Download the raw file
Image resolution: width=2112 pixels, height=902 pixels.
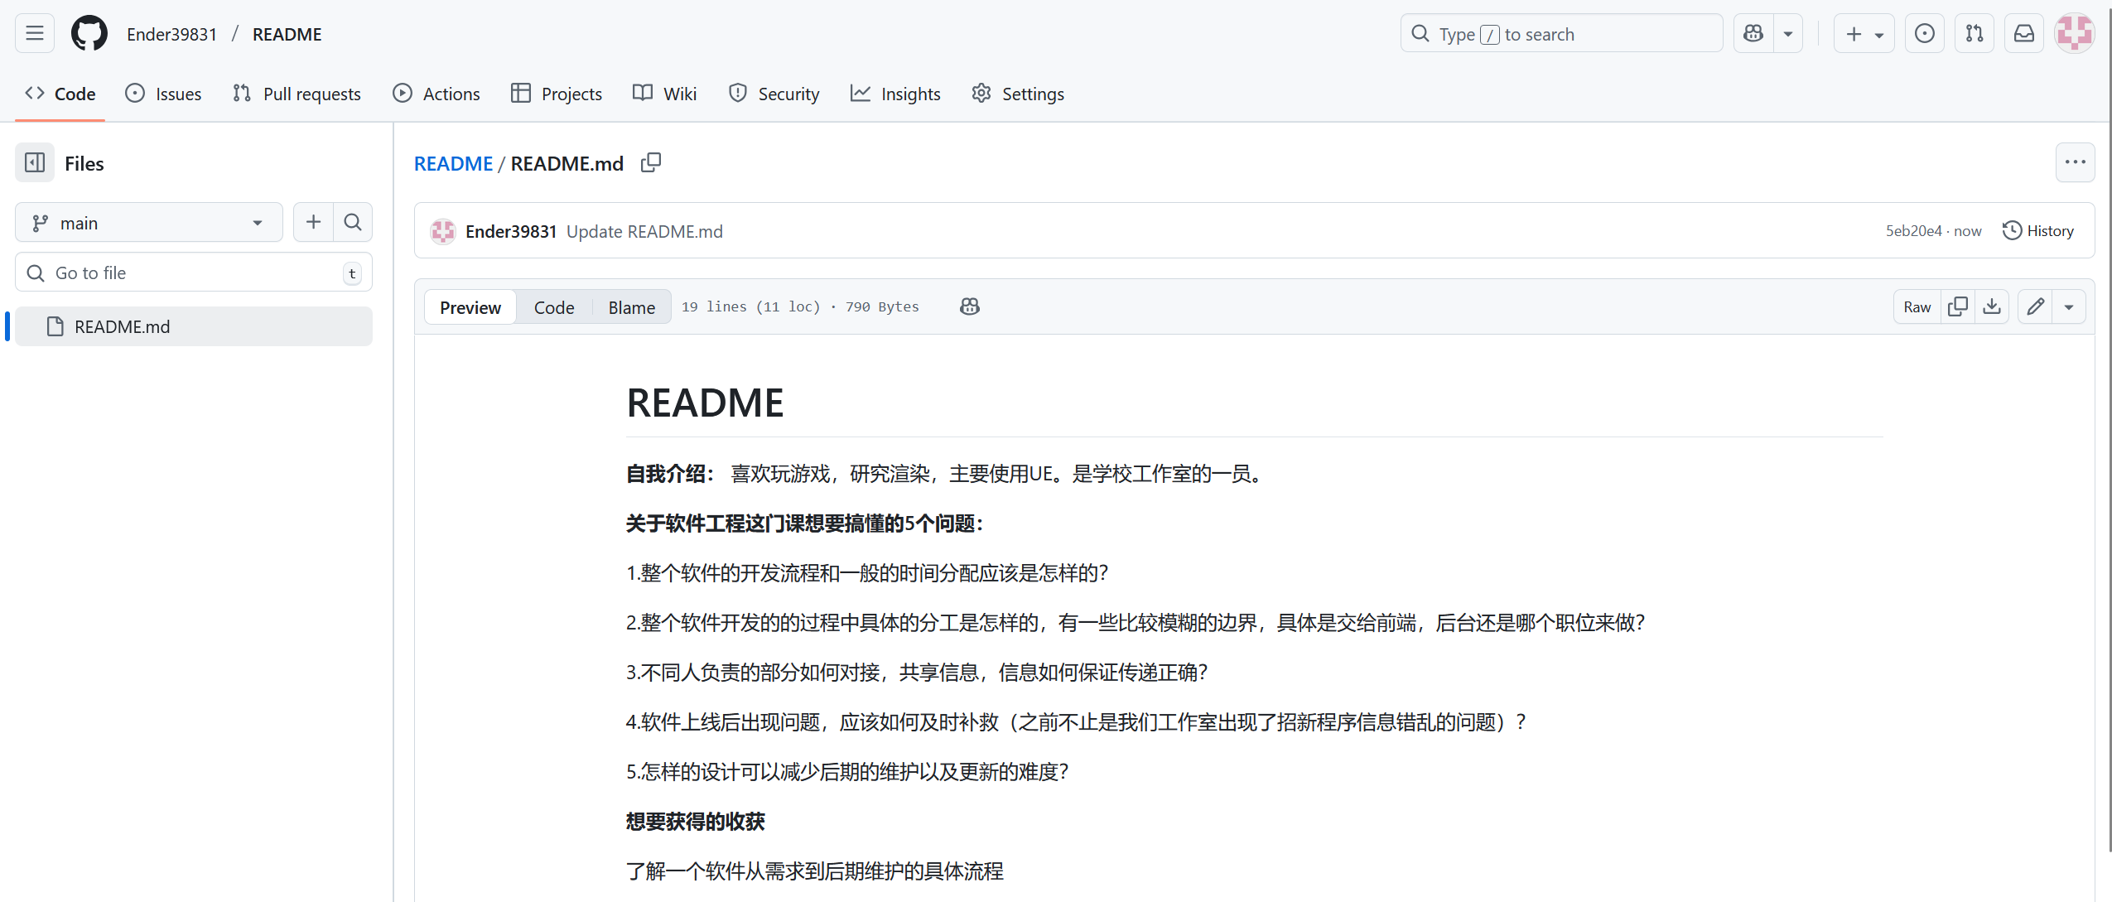tap(1992, 307)
